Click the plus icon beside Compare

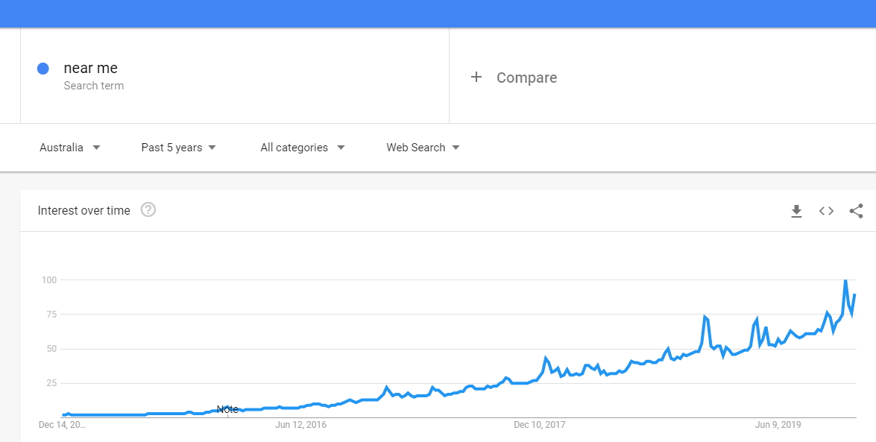[476, 77]
